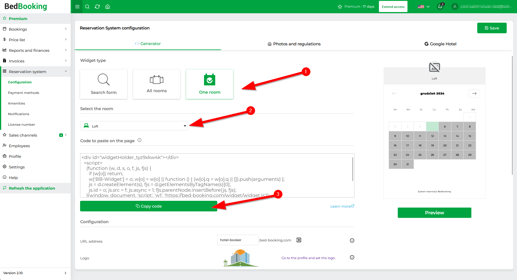Image resolution: width=517 pixels, height=280 pixels.
Task: Click the URL address input field
Action: click(x=238, y=240)
